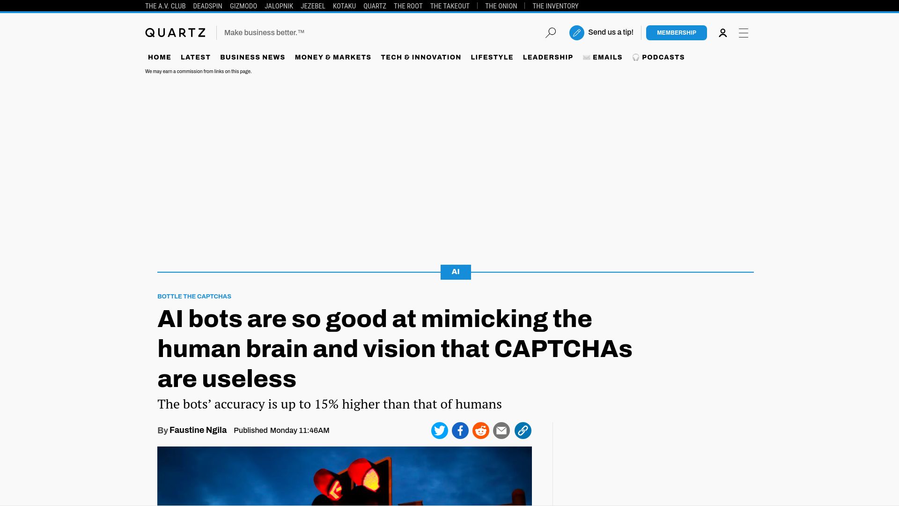This screenshot has height=506, width=899.
Task: Visit Deadspin in top bar
Action: tap(207, 6)
